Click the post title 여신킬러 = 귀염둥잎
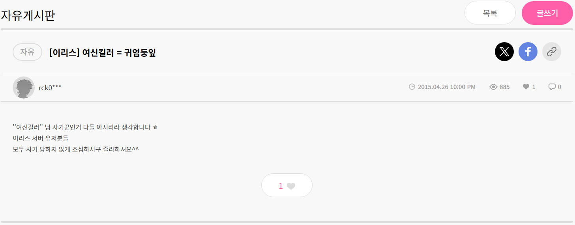 pos(103,52)
